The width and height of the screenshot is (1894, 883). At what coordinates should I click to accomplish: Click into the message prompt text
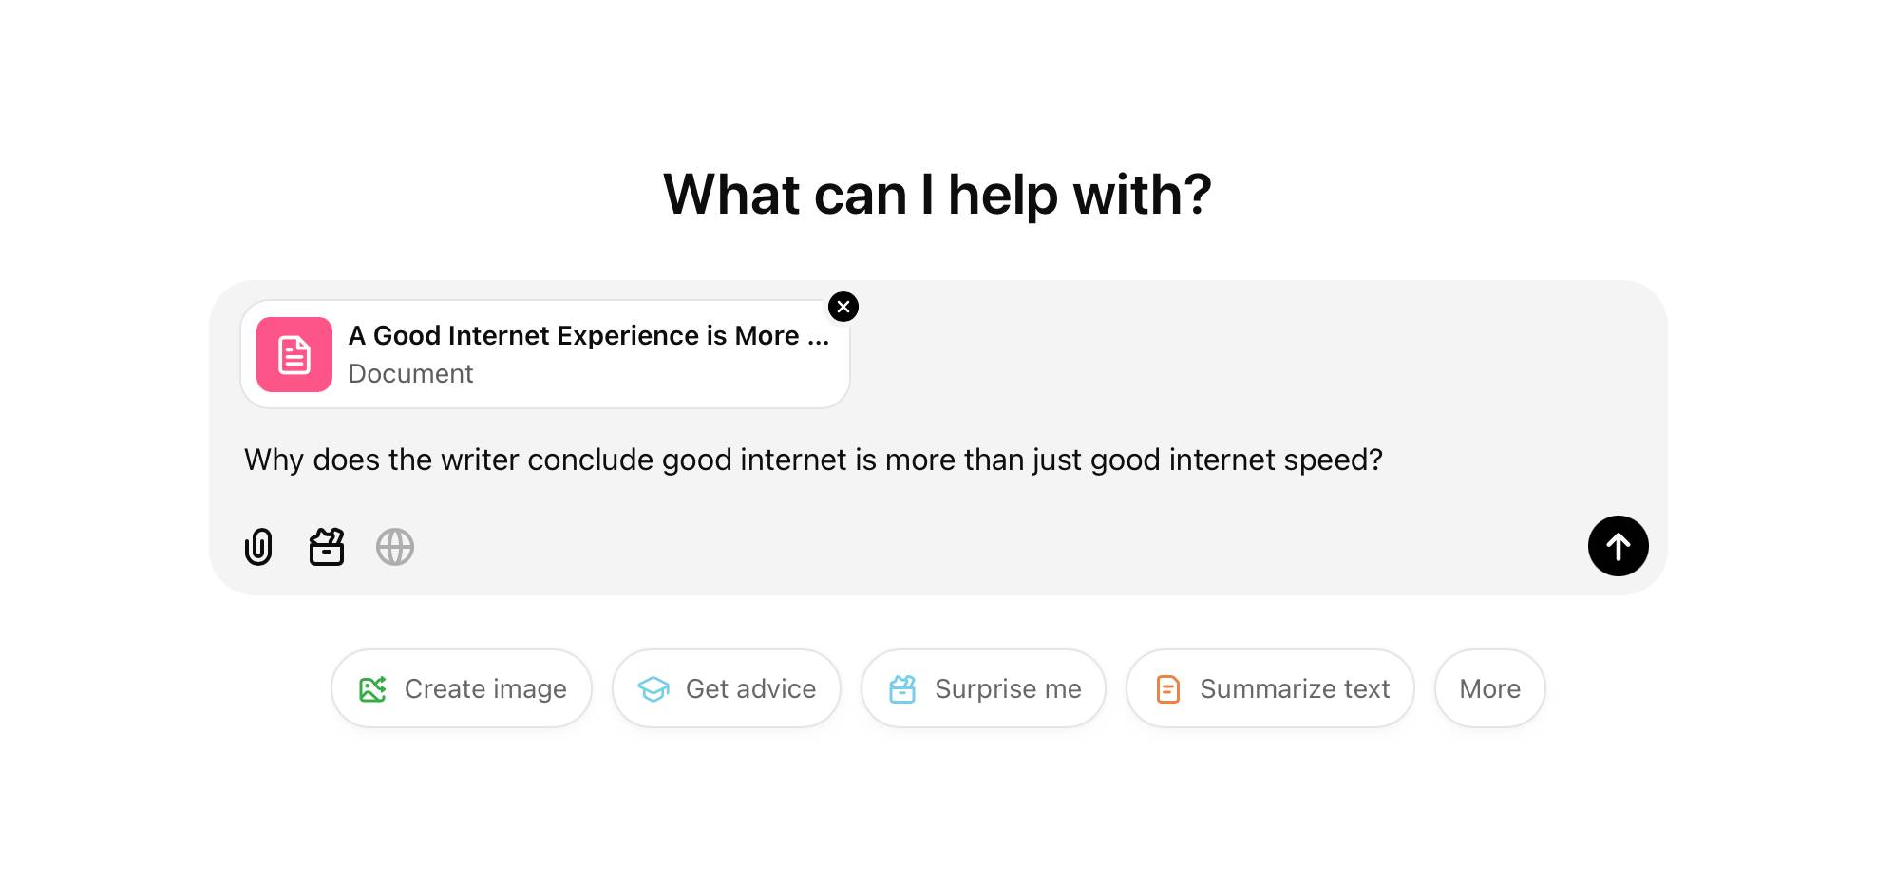813,460
